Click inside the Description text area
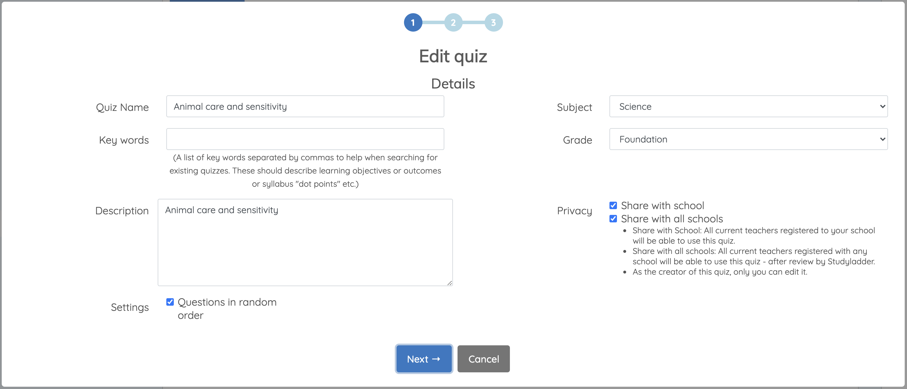This screenshot has width=907, height=389. click(305, 246)
